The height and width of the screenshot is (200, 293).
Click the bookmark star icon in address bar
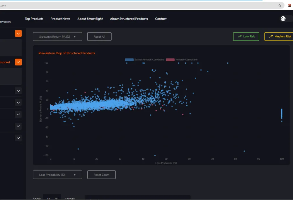click(280, 5)
